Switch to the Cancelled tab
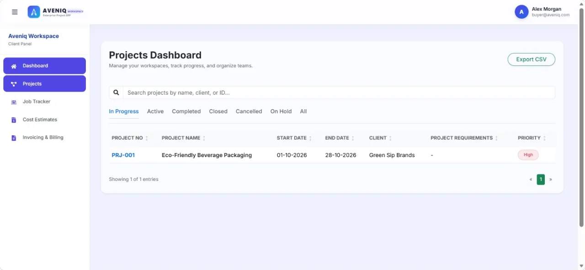Screen dimensions: 585x270 249,111
